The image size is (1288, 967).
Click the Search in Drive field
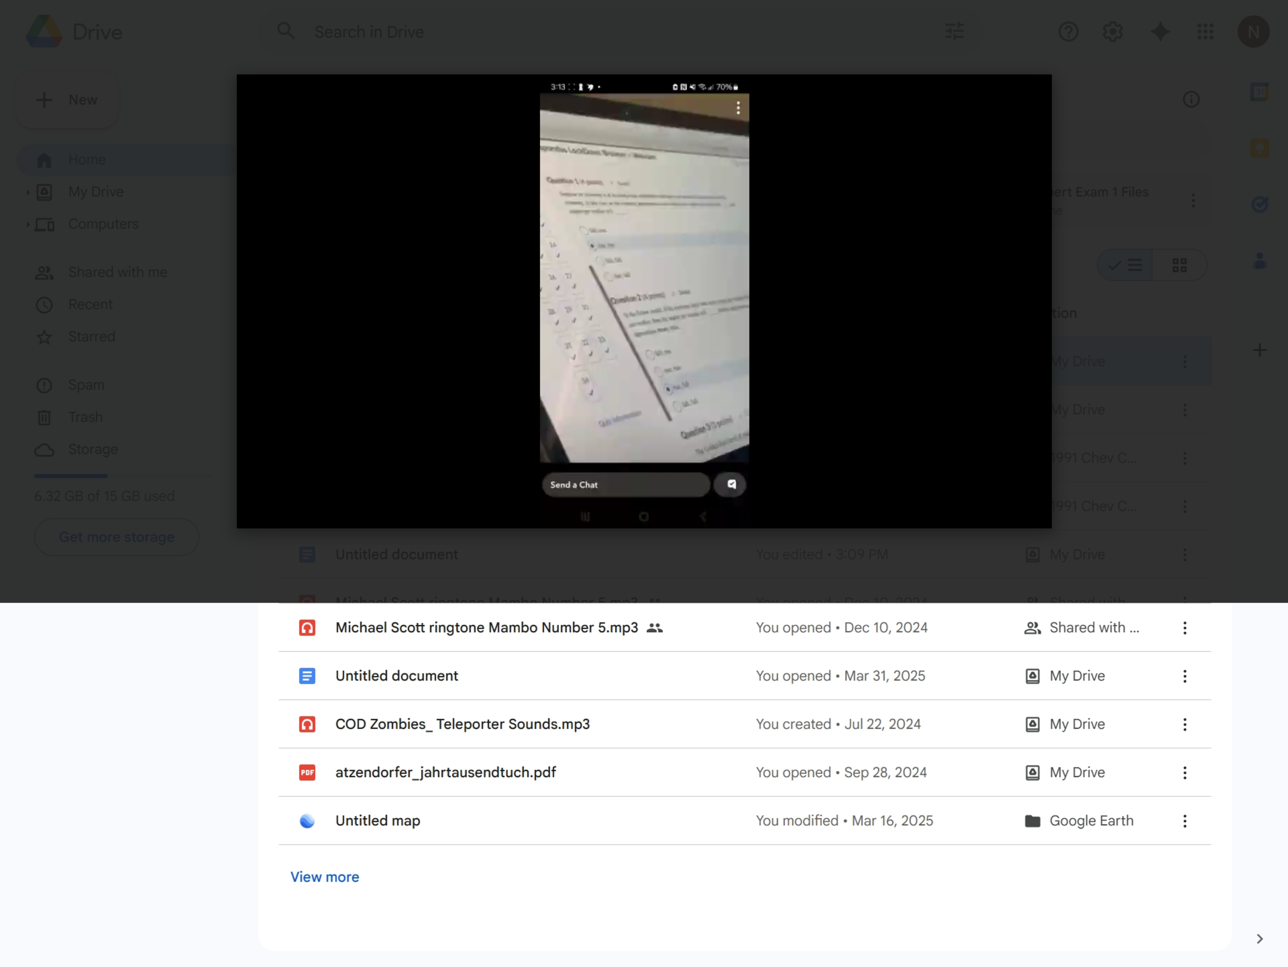pyautogui.click(x=620, y=31)
